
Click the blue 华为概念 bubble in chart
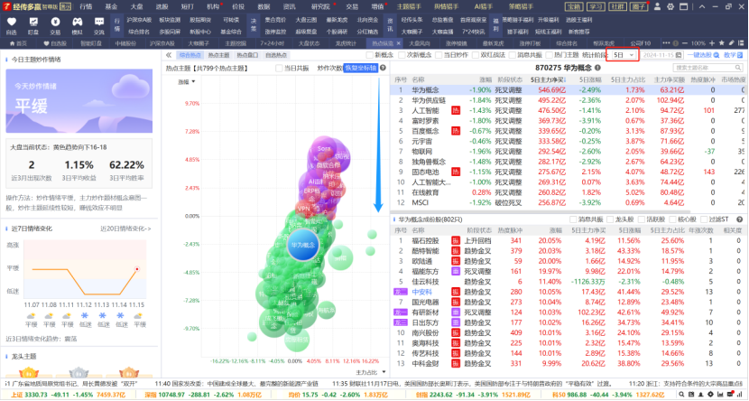pos(303,245)
